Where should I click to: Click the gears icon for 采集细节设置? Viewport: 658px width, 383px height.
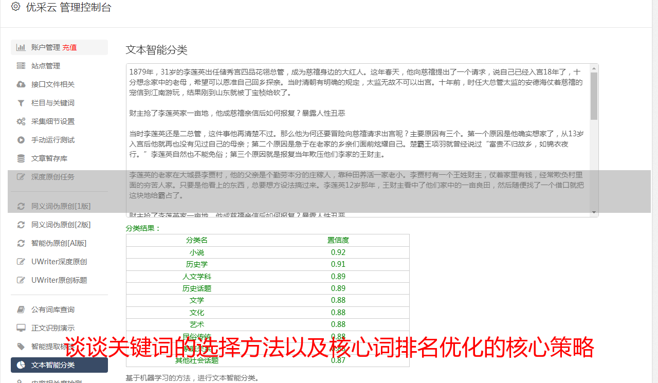[21, 121]
